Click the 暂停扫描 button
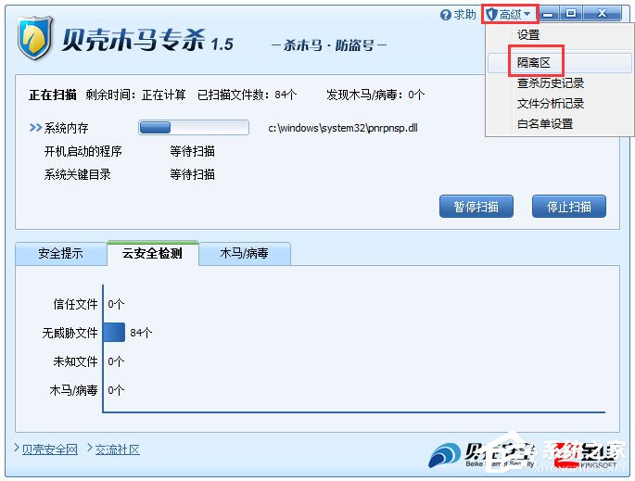Image resolution: width=635 pixels, height=481 pixels. tap(476, 207)
